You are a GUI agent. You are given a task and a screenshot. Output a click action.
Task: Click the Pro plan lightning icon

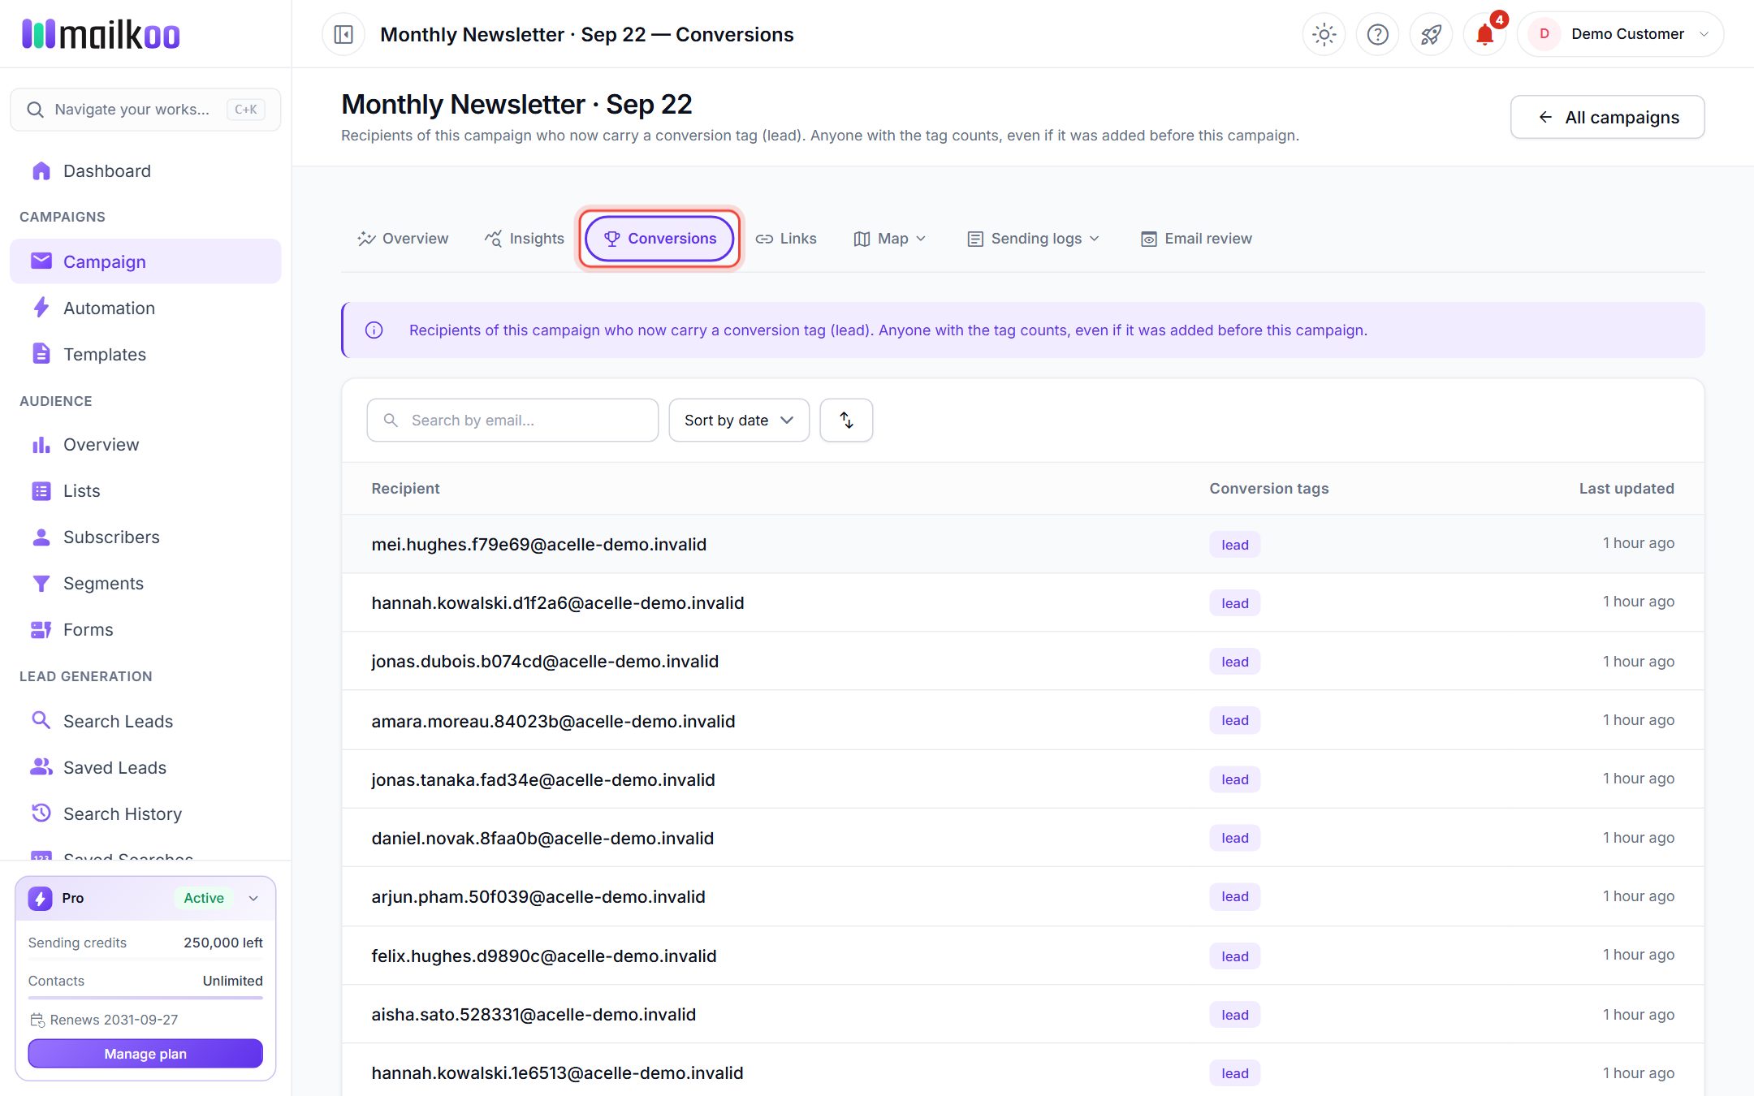click(40, 898)
